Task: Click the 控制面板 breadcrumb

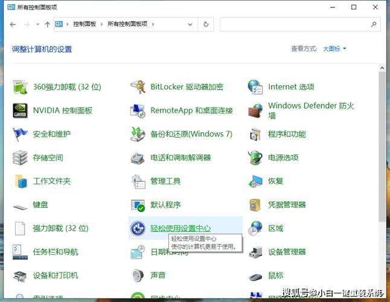Action: [85, 24]
